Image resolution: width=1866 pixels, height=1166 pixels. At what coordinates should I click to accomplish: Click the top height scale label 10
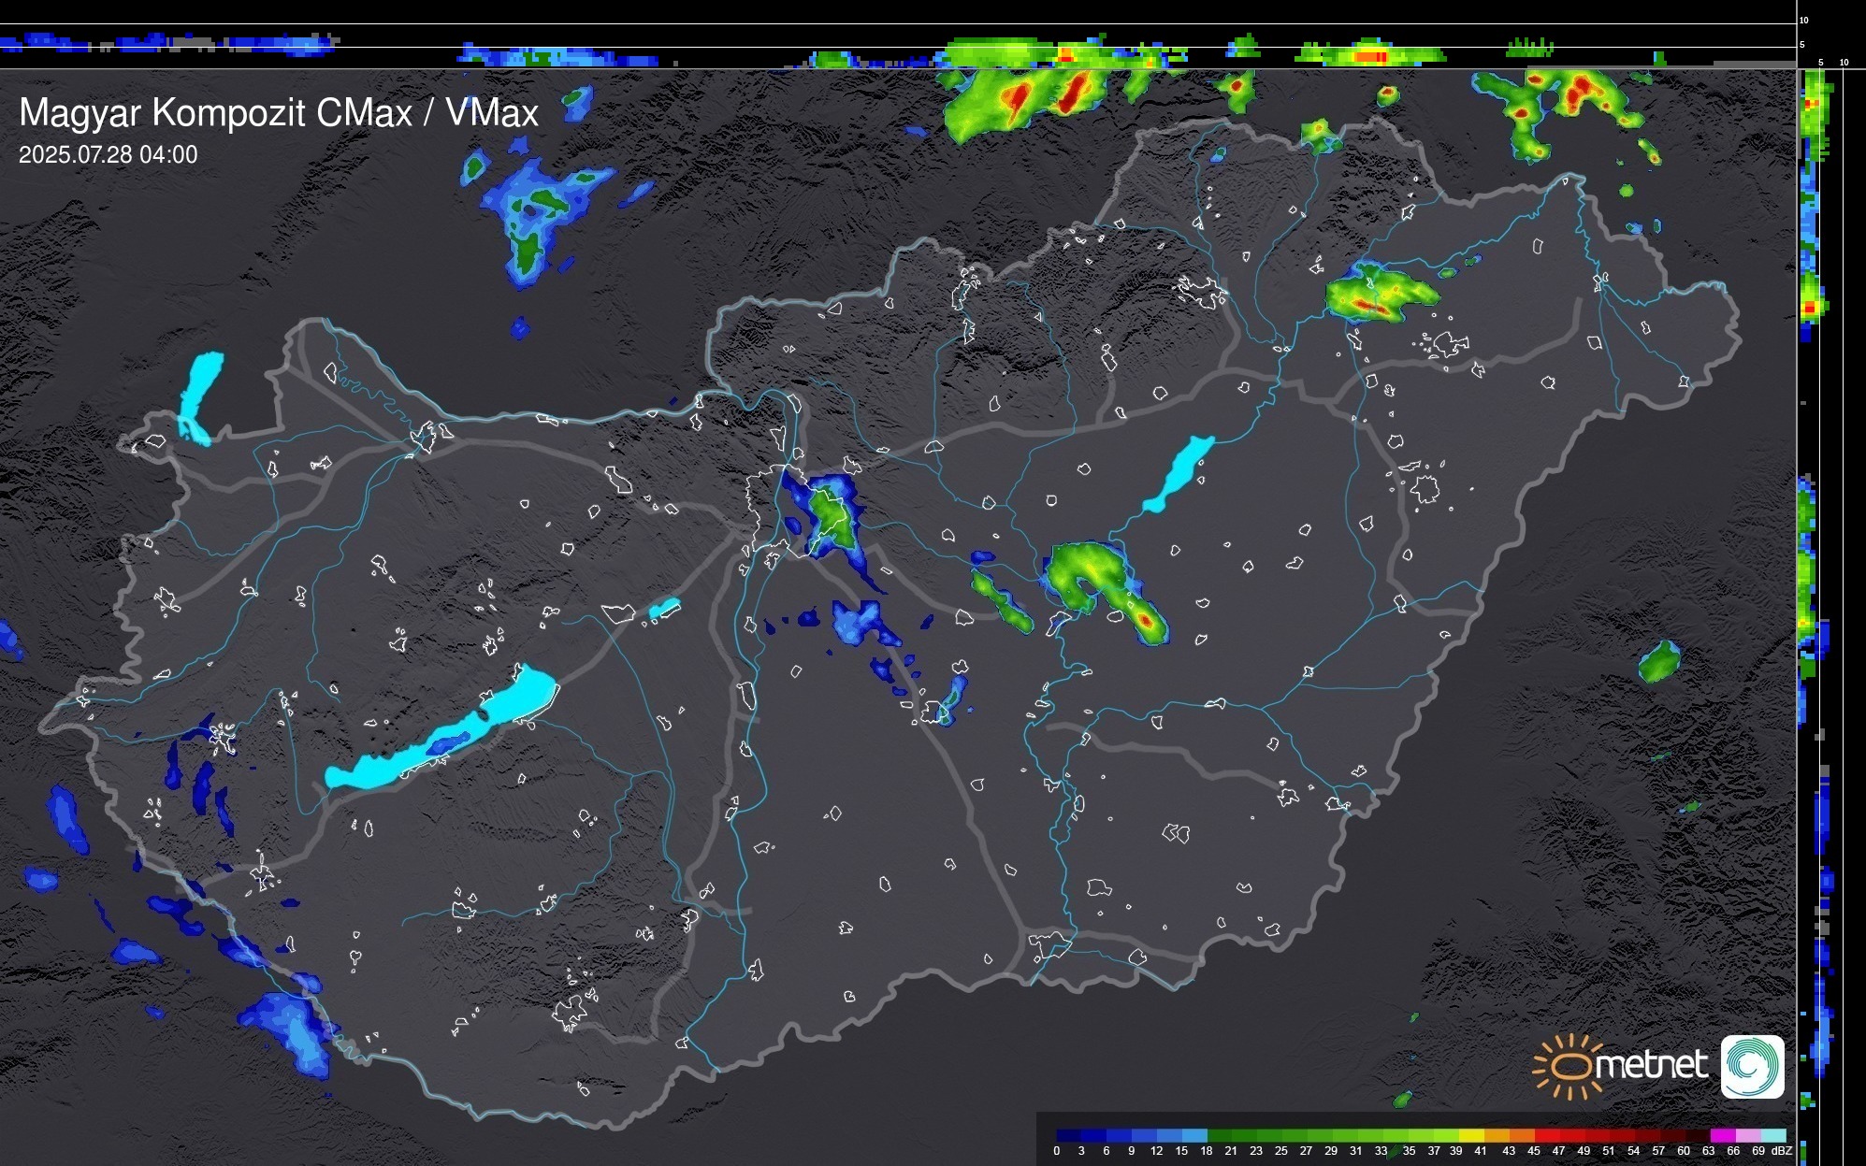[1803, 20]
